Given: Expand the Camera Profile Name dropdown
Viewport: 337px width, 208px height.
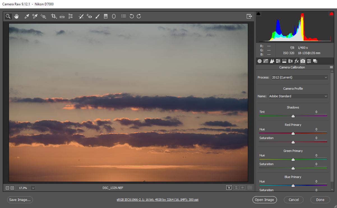Looking at the screenshot, I should pyautogui.click(x=298, y=96).
